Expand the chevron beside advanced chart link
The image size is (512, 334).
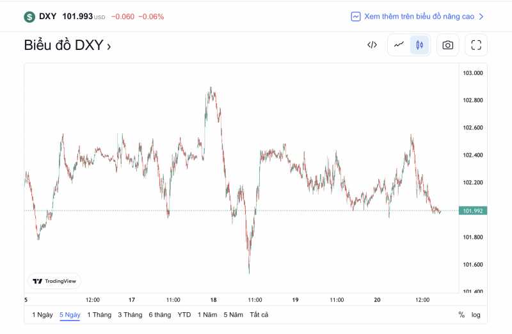(x=481, y=17)
